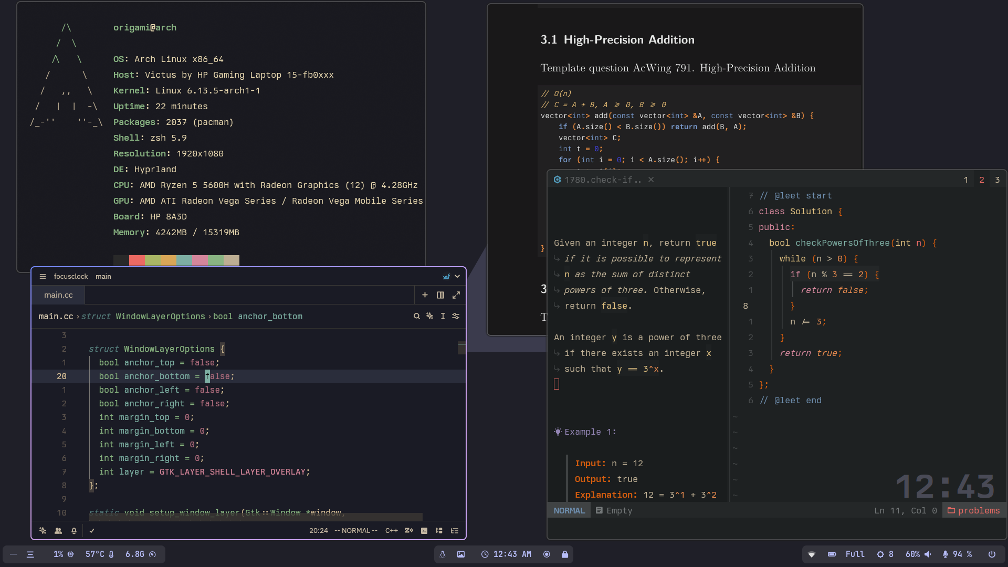Open the collab panel people icon
The width and height of the screenshot is (1008, 567).
(58, 531)
